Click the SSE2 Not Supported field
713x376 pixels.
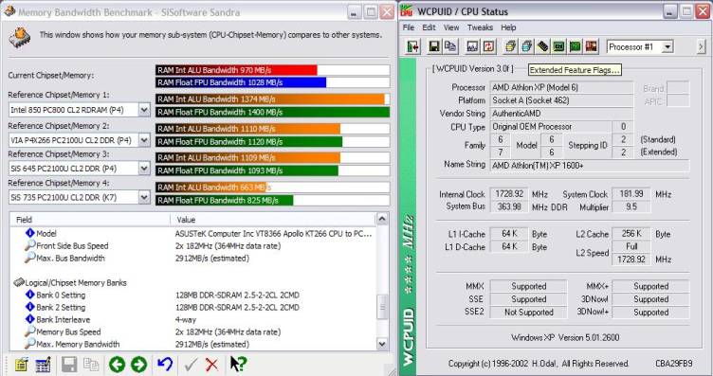tap(528, 312)
